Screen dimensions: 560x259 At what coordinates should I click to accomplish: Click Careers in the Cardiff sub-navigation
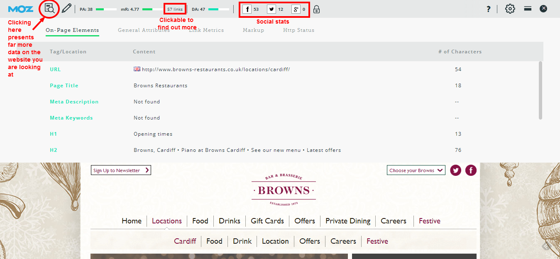coord(343,241)
